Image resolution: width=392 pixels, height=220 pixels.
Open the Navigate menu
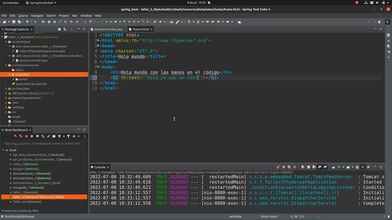pyautogui.click(x=37, y=15)
